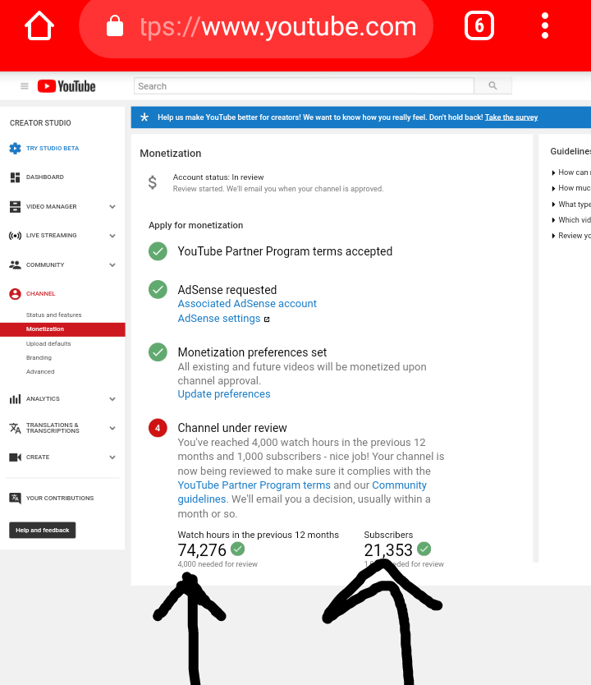Viewport: 591px width, 685px height.
Task: Expand the Analytics section chevron
Action: point(112,399)
